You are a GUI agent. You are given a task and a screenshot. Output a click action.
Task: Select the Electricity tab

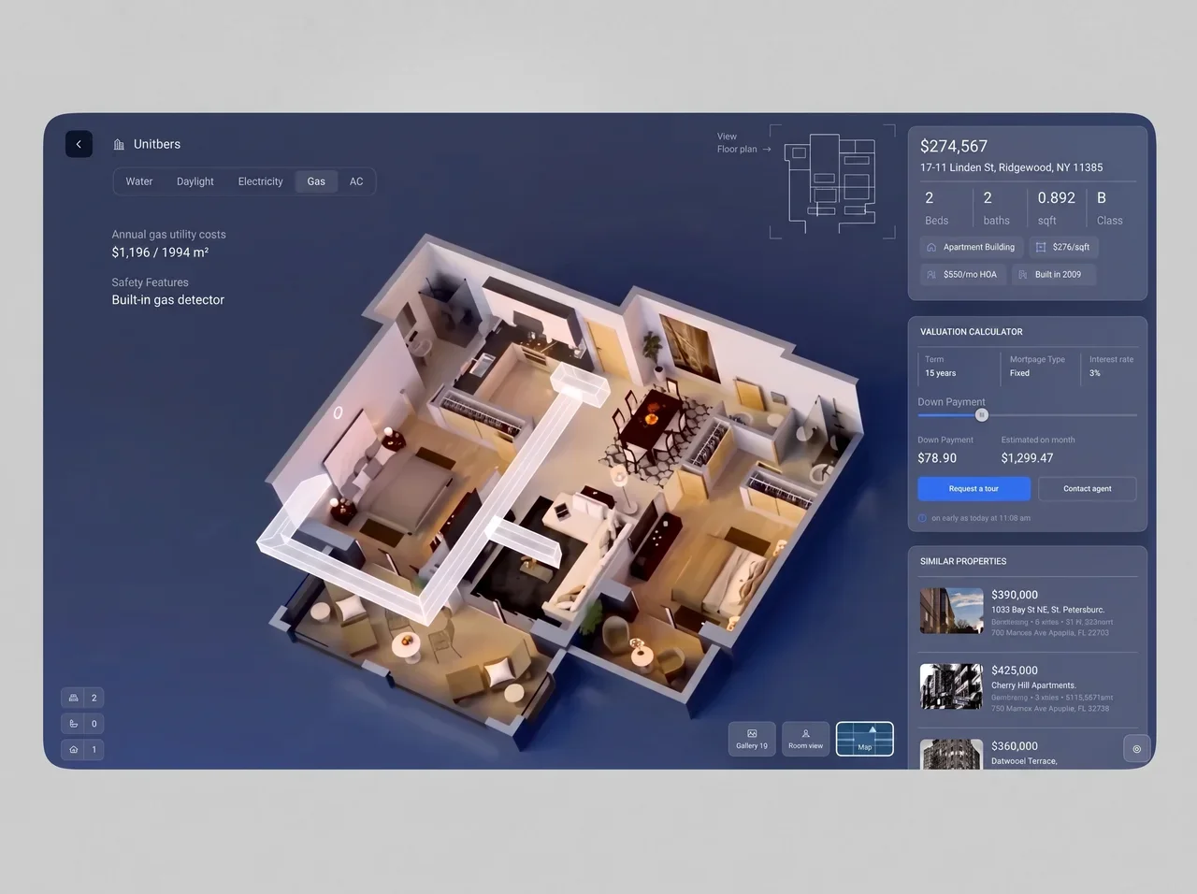[260, 181]
